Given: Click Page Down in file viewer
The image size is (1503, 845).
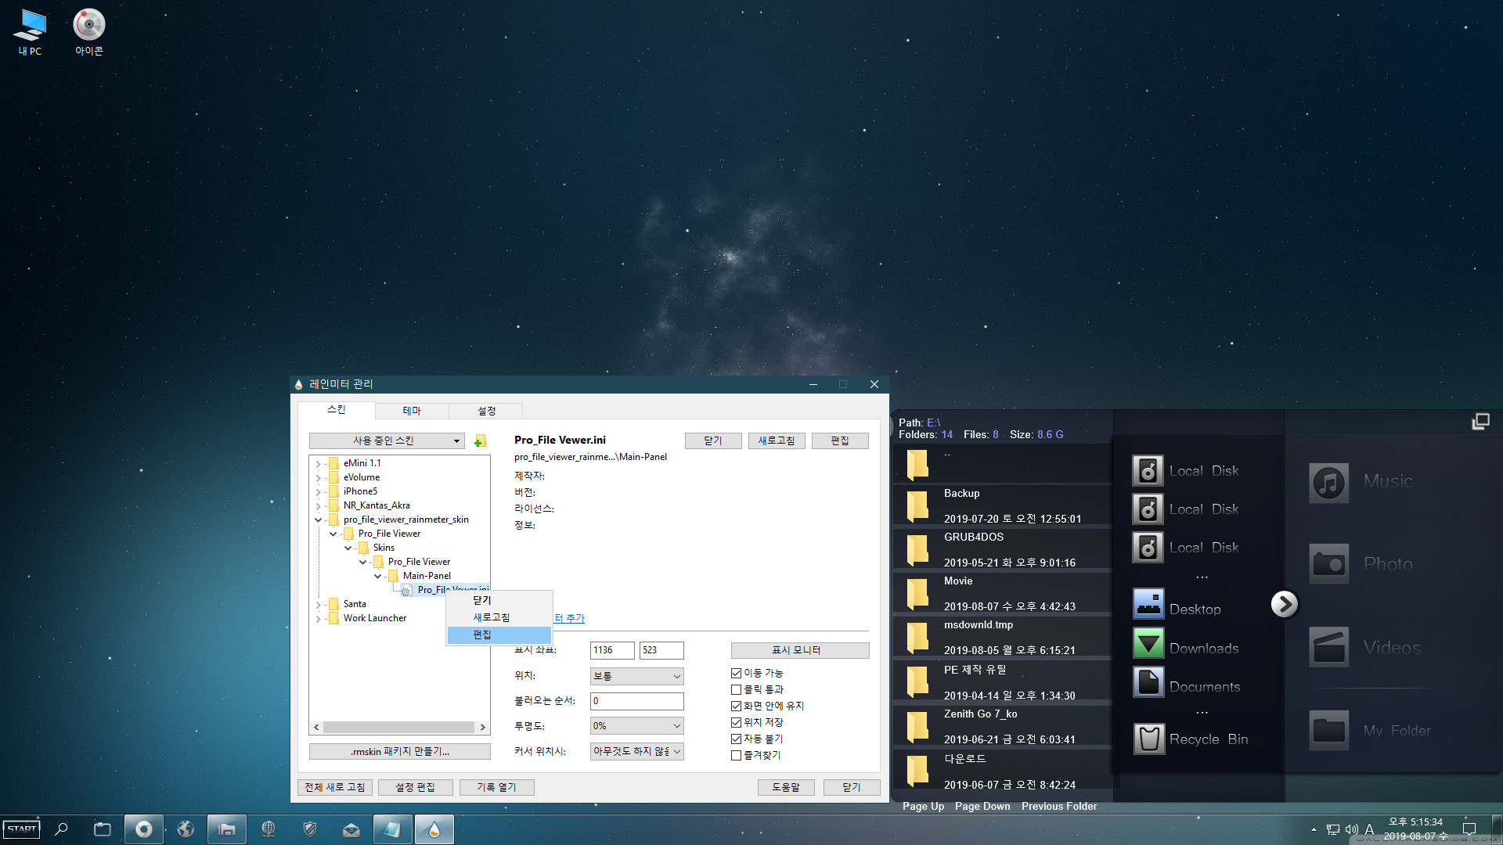Looking at the screenshot, I should coord(982,806).
